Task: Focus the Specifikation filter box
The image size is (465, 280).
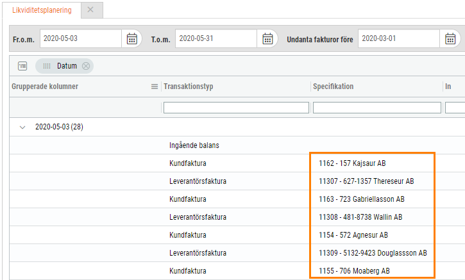Action: (377, 108)
